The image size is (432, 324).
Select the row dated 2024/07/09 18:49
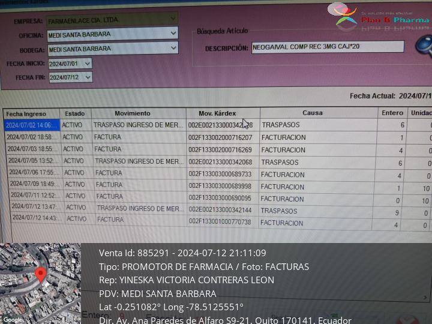point(220,186)
